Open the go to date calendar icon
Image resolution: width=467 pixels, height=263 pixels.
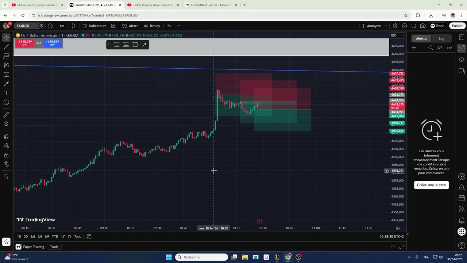89,237
